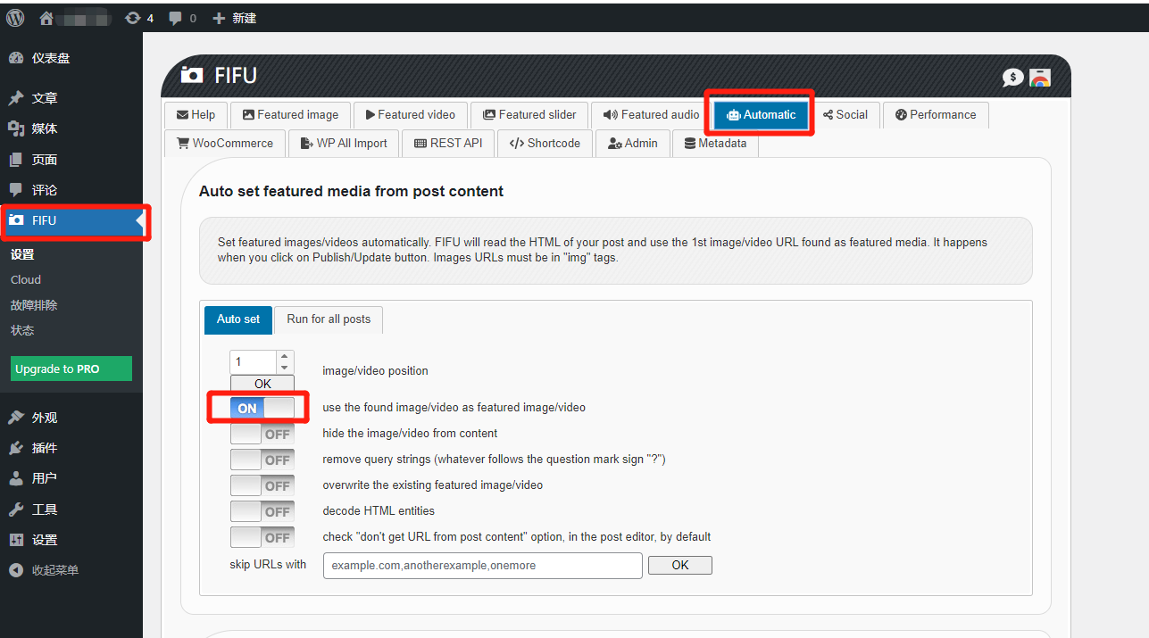Toggle overwrite existing featured image switch
The image size is (1149, 638).
(x=262, y=485)
